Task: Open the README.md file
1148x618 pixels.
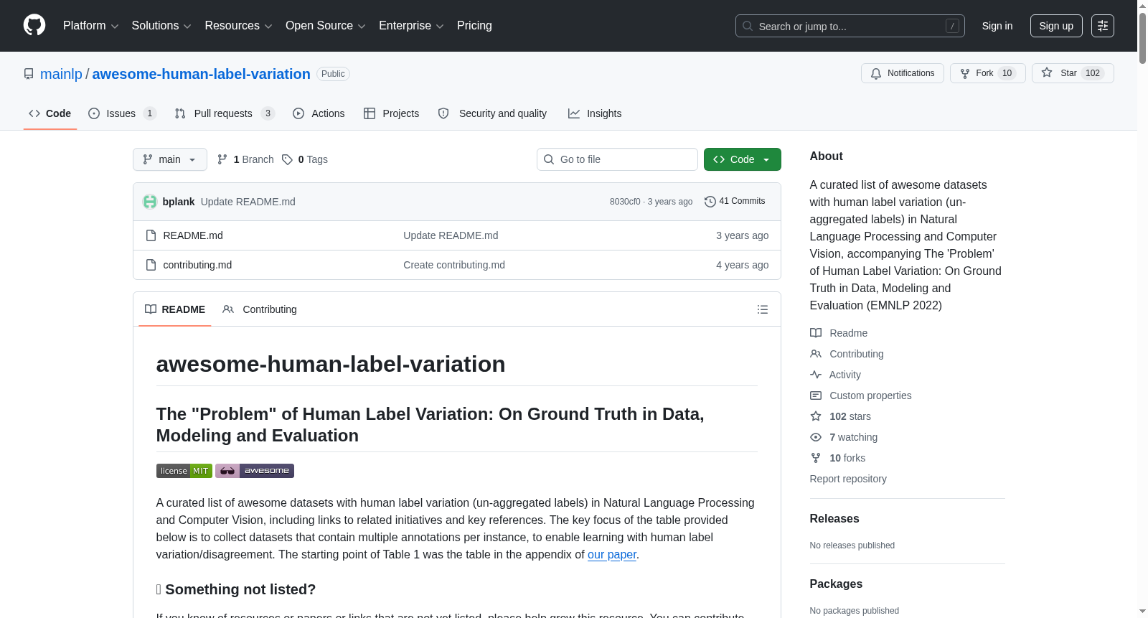Action: click(193, 235)
